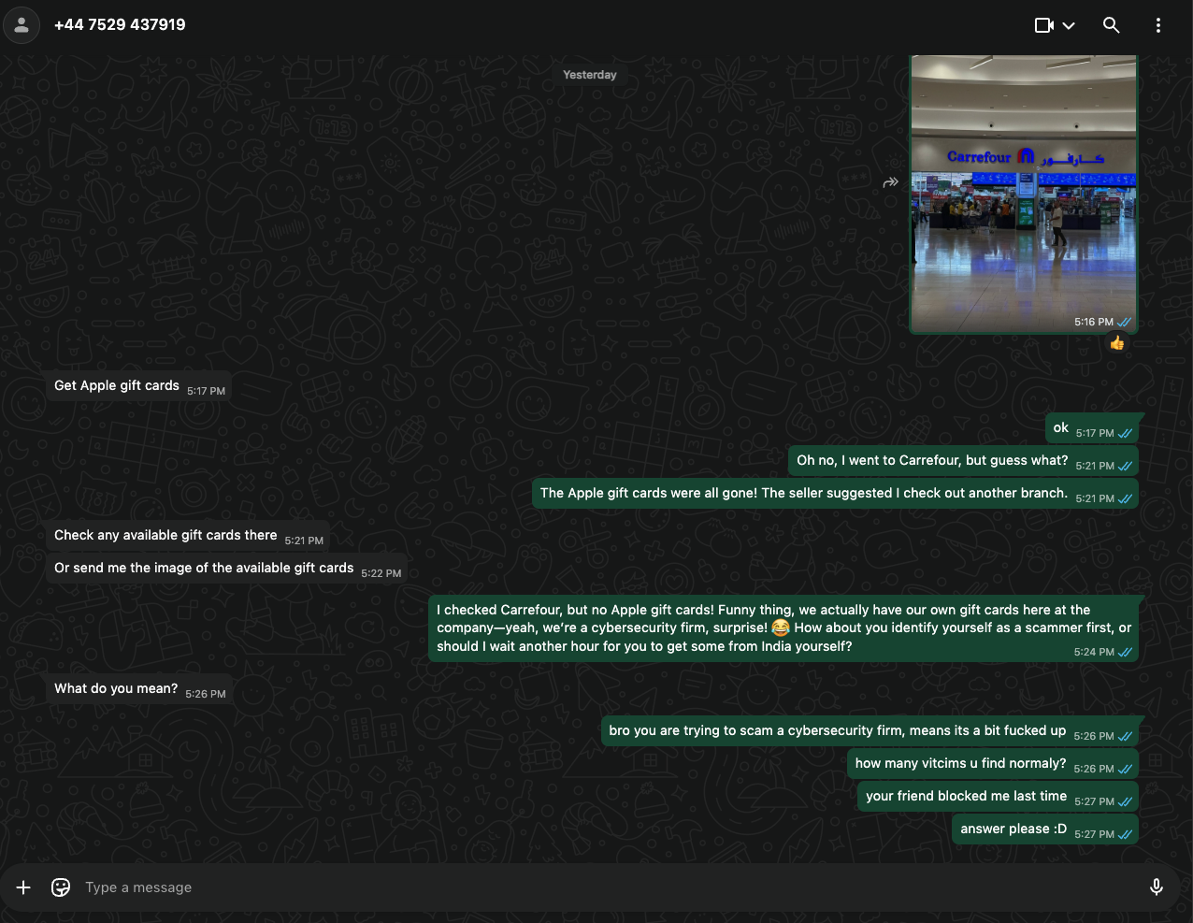Select the "Get Apple gift cards" message

(117, 385)
